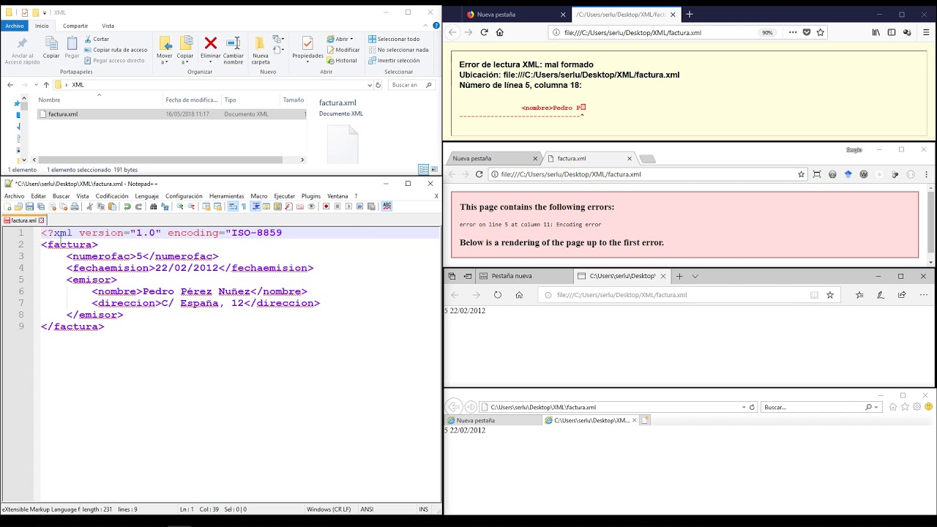Switch to the Vista tab in Explorer
937x527 pixels.
pos(108,26)
